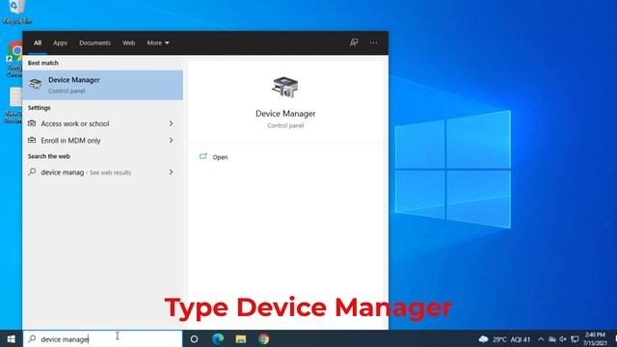Open the More filters dropdown
The height and width of the screenshot is (347, 617).
(158, 42)
